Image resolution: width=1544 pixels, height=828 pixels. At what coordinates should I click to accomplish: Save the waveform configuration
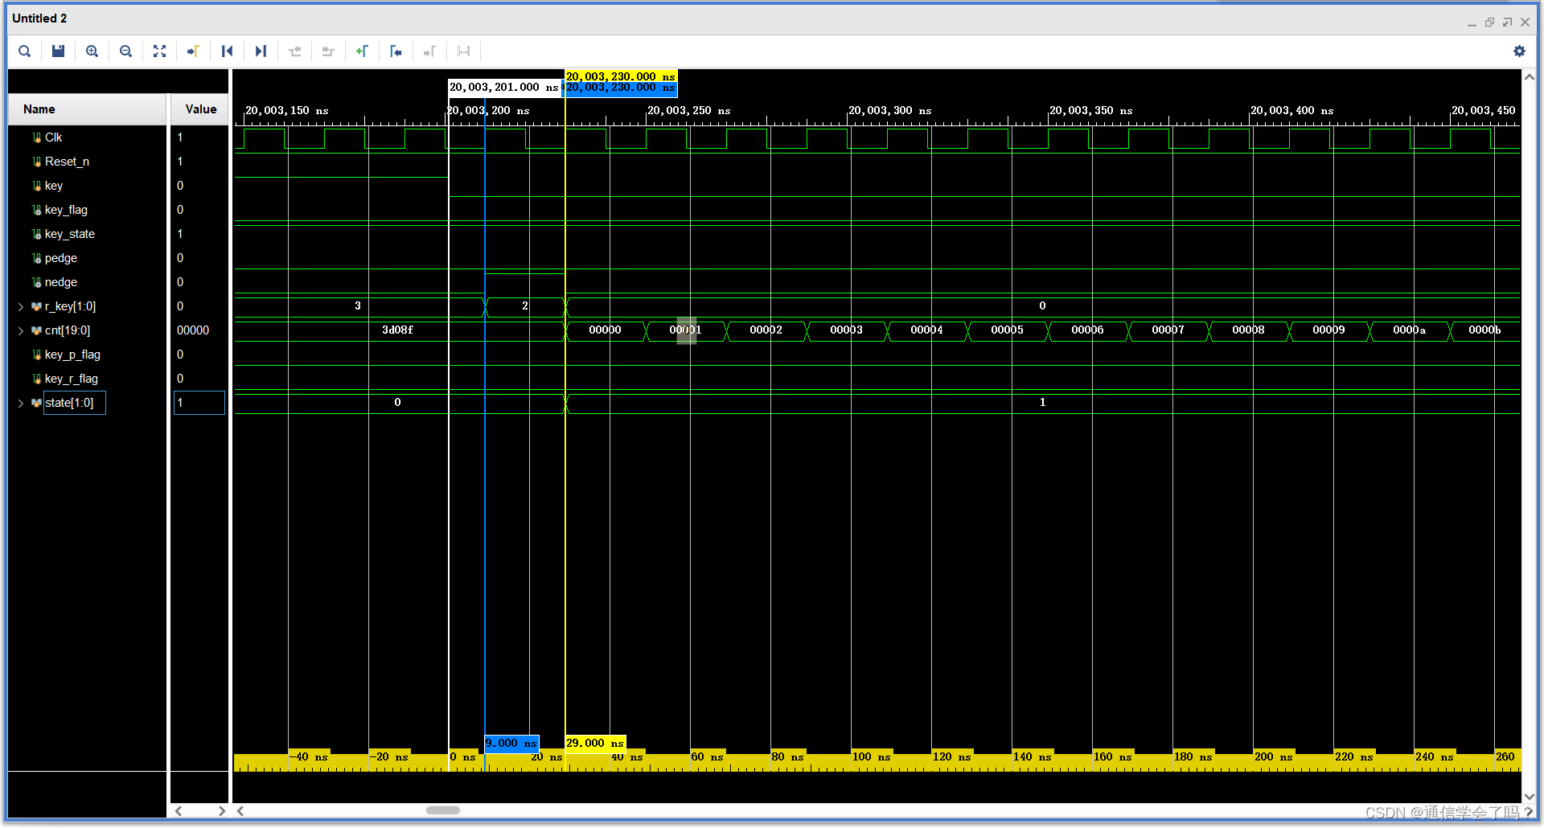[x=58, y=51]
